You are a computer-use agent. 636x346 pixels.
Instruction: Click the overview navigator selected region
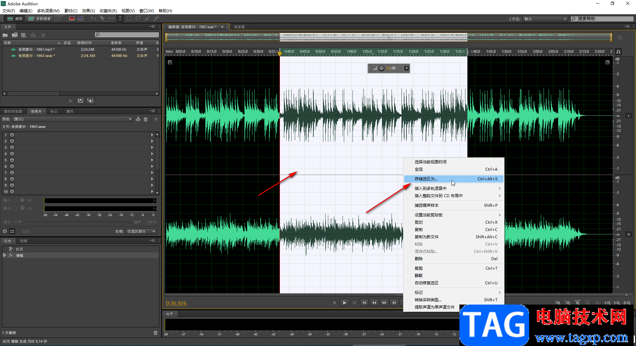pyautogui.click(x=373, y=37)
